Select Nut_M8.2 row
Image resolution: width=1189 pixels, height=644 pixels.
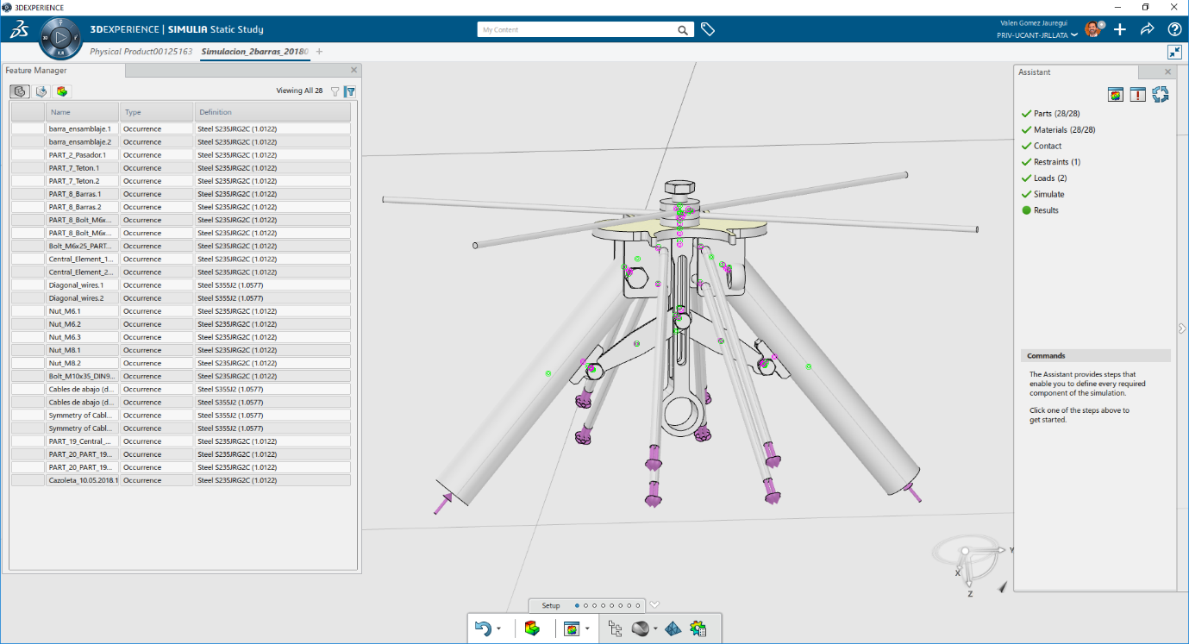pyautogui.click(x=181, y=363)
